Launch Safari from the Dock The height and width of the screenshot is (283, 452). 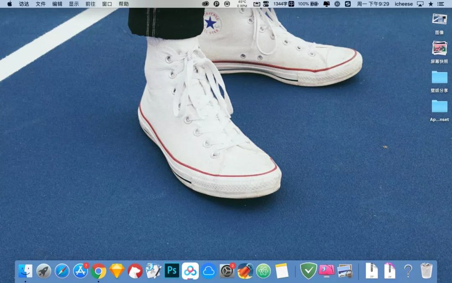pos(62,271)
